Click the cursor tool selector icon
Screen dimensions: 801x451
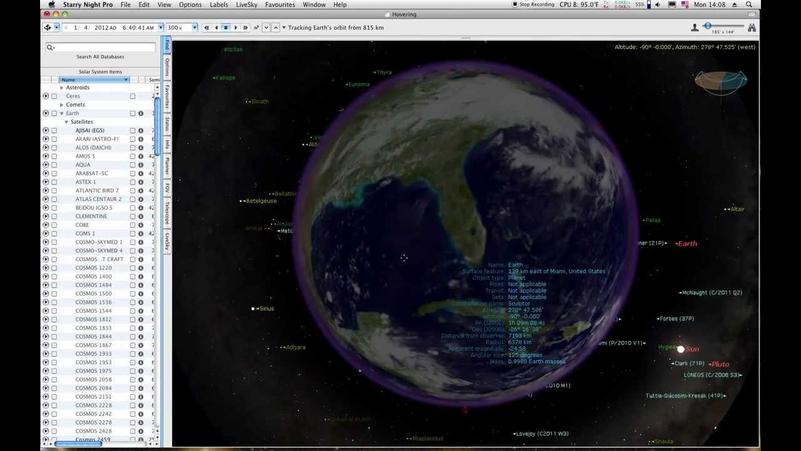click(48, 28)
